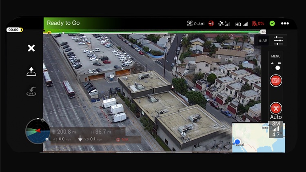Tap the green checkmark status icon
This screenshot has height=172, width=306.
[272, 23]
